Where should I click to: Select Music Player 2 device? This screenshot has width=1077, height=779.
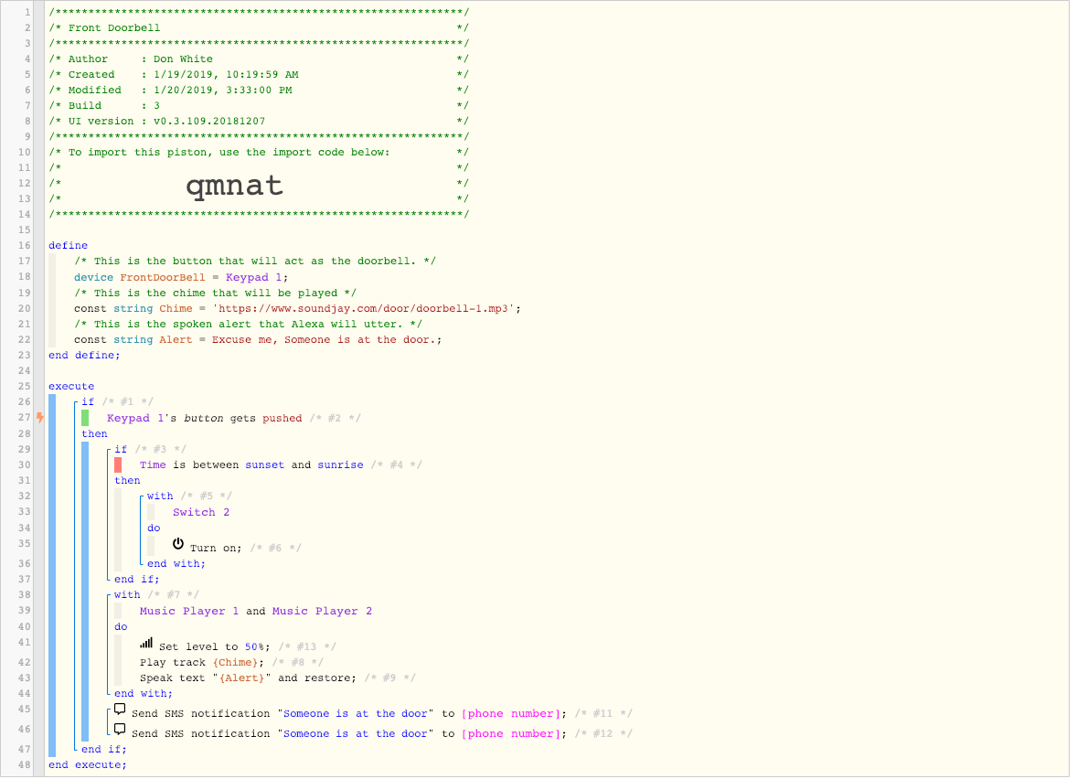tap(322, 611)
